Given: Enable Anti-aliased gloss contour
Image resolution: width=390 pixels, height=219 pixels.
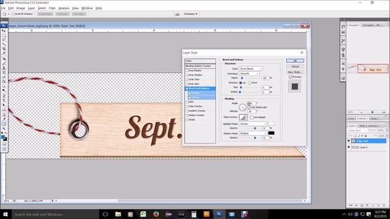Looking at the screenshot, I should [252, 117].
